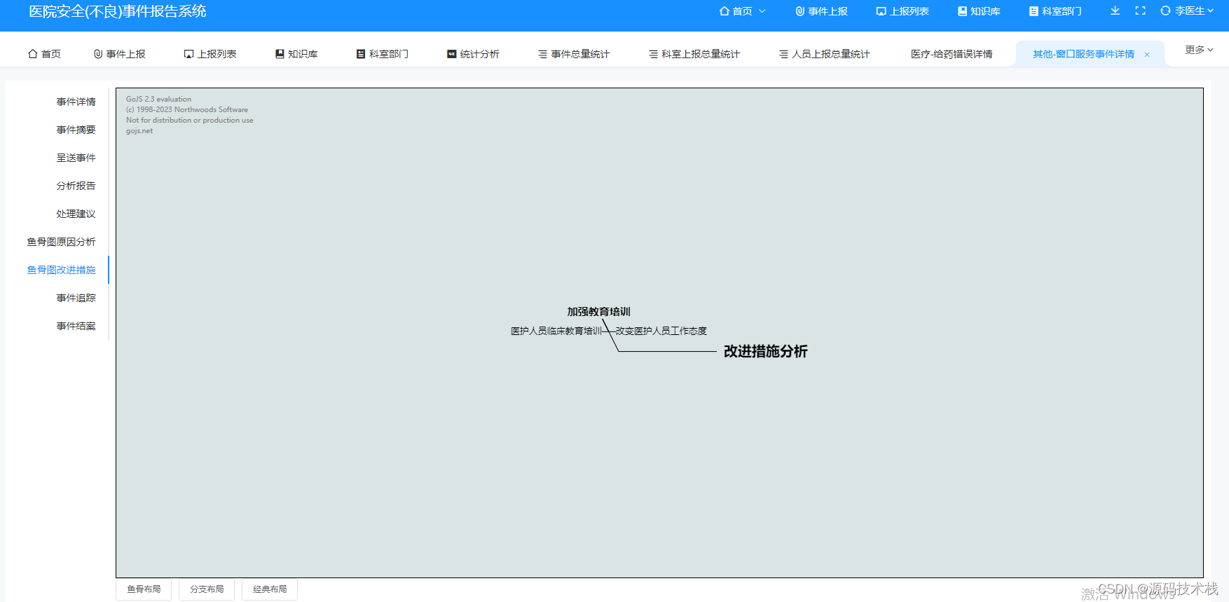Click the 知识库 tab book icon
Image resolution: width=1229 pixels, height=602 pixels.
point(280,54)
